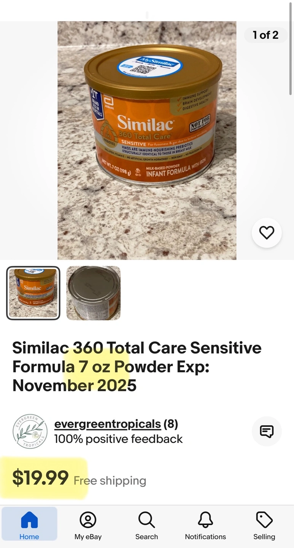The image size is (294, 548).
Task: Open the message seller chat icon
Action: tap(267, 431)
